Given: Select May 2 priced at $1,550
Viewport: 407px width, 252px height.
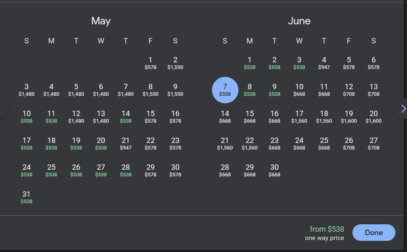Looking at the screenshot, I should tap(175, 63).
